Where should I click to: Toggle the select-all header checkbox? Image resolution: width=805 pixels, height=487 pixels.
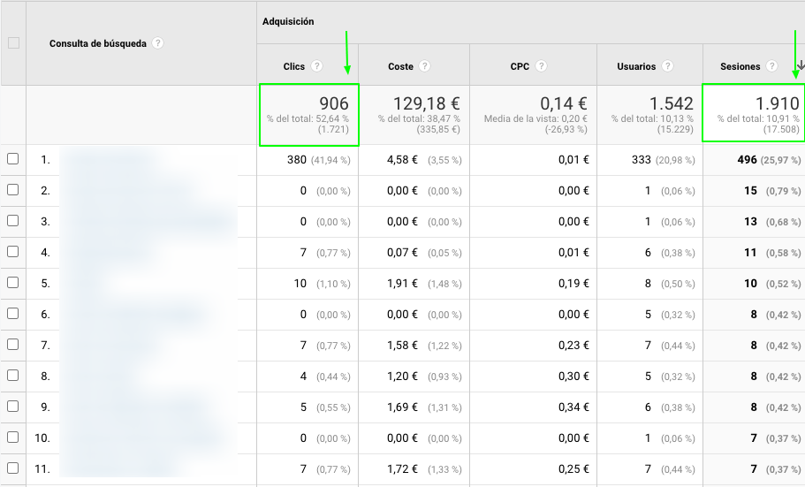tap(14, 43)
